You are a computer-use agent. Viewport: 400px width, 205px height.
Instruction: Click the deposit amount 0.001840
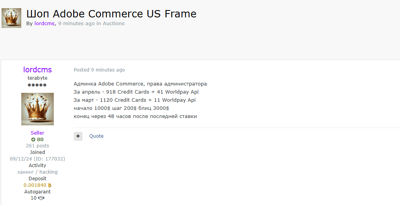pos(35,185)
